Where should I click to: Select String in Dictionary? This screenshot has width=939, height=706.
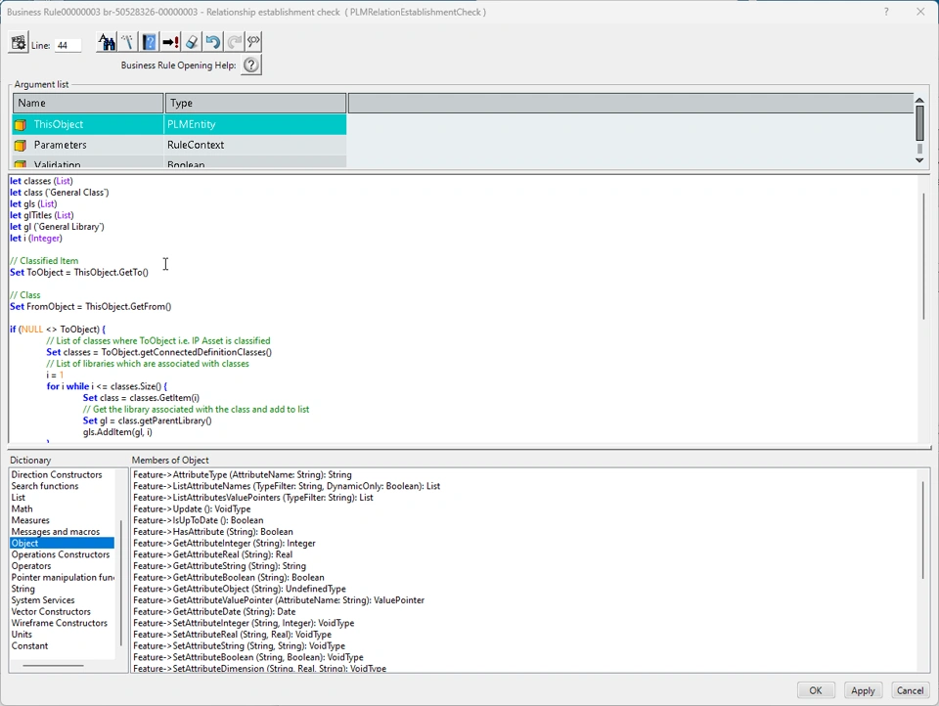coord(22,589)
